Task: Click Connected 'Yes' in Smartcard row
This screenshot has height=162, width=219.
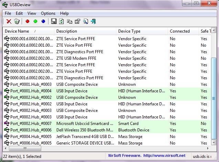Action: click(x=173, y=124)
